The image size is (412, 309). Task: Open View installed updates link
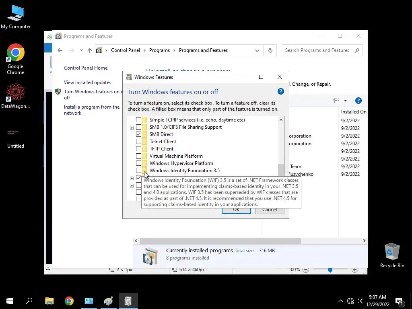(87, 82)
